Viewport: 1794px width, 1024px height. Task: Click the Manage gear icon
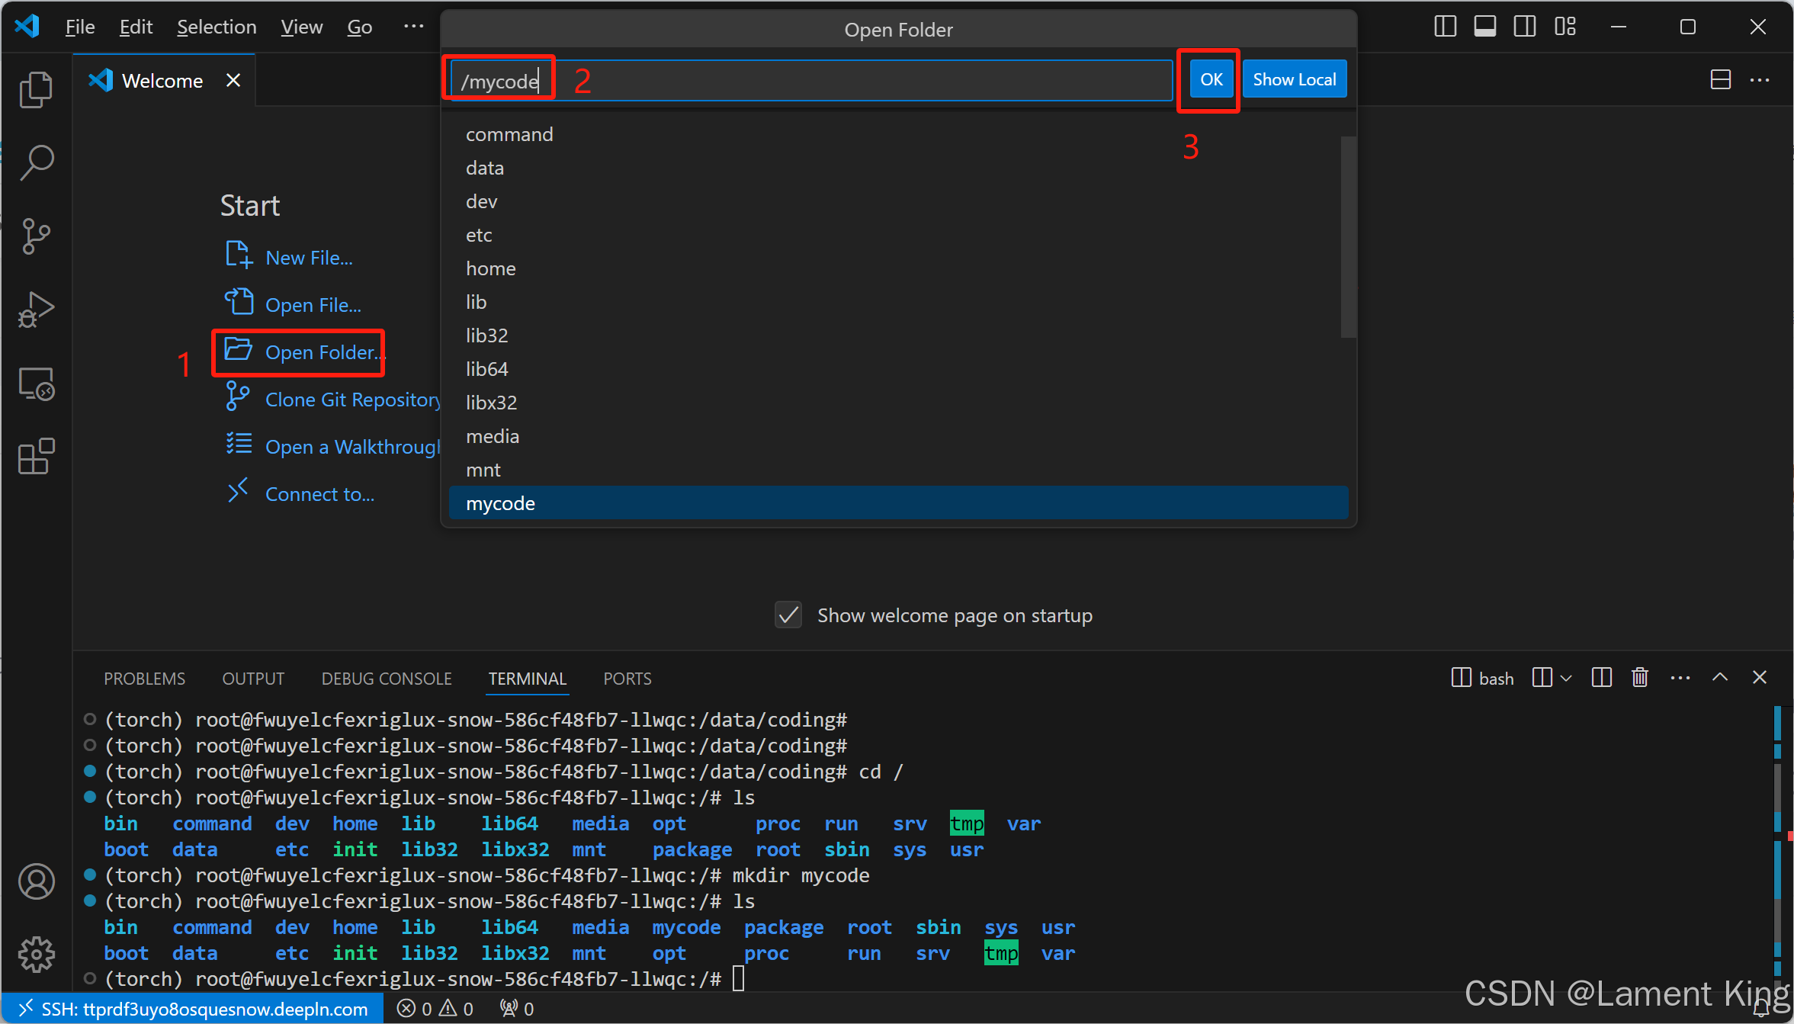36,954
